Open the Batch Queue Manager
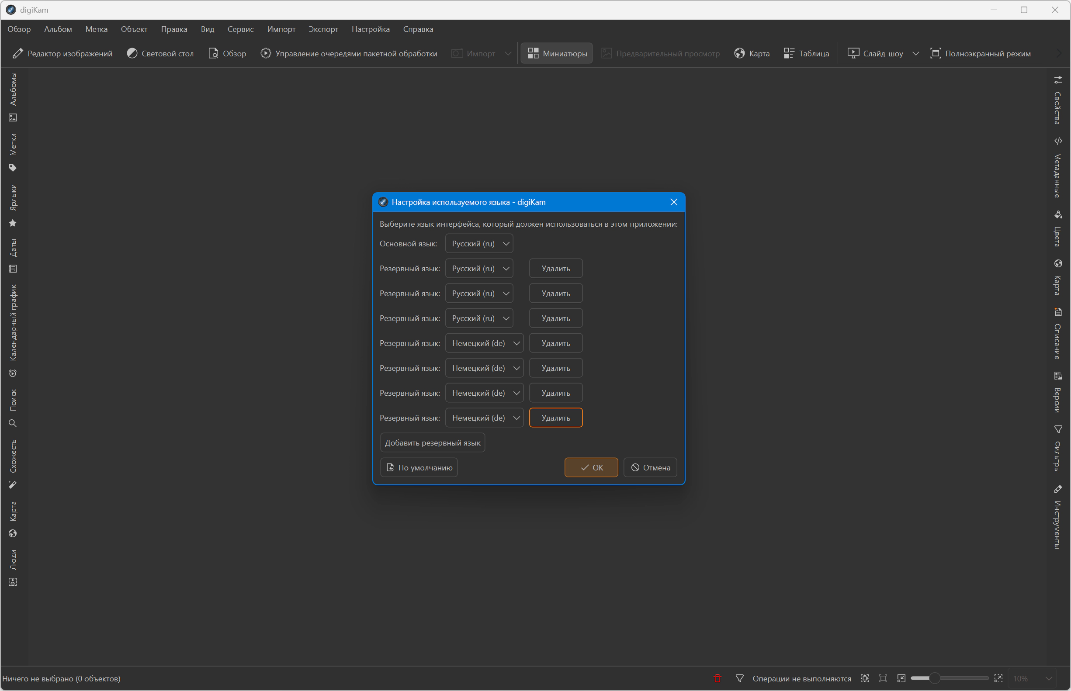Screen dimensions: 1071x691 349,53
